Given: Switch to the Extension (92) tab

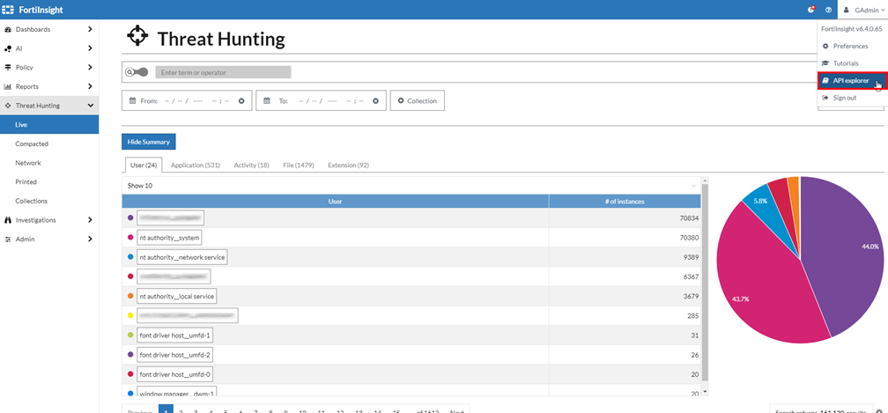Looking at the screenshot, I should 348,166.
